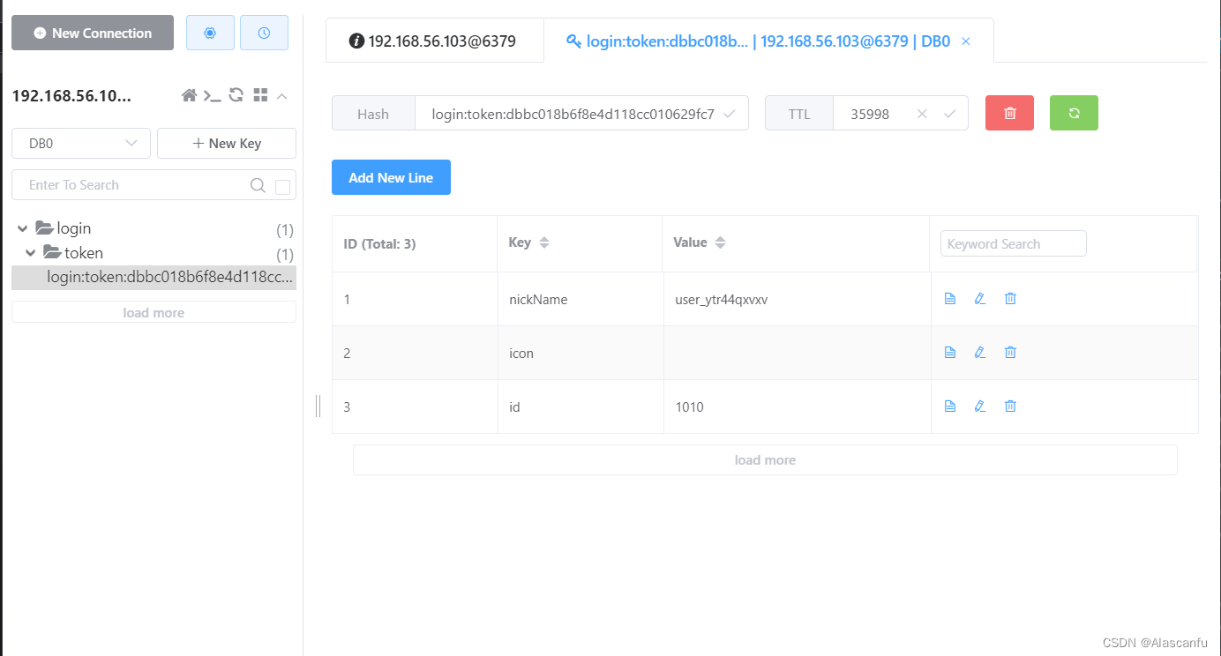This screenshot has height=656, width=1221.
Task: Switch to 192.168.56.103@6379 info tab
Action: [x=434, y=41]
